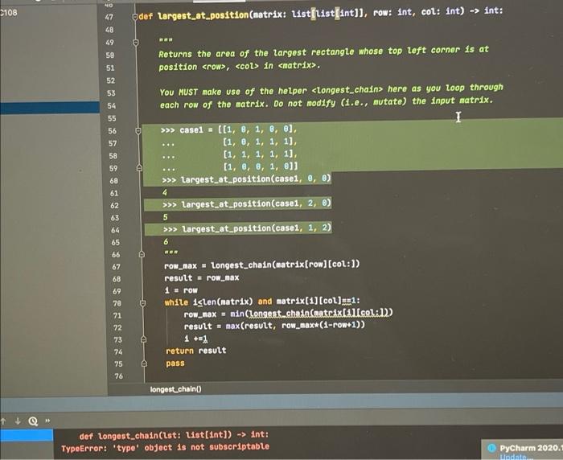Collapse the docstring fold marker at line 49

pos(136,43)
